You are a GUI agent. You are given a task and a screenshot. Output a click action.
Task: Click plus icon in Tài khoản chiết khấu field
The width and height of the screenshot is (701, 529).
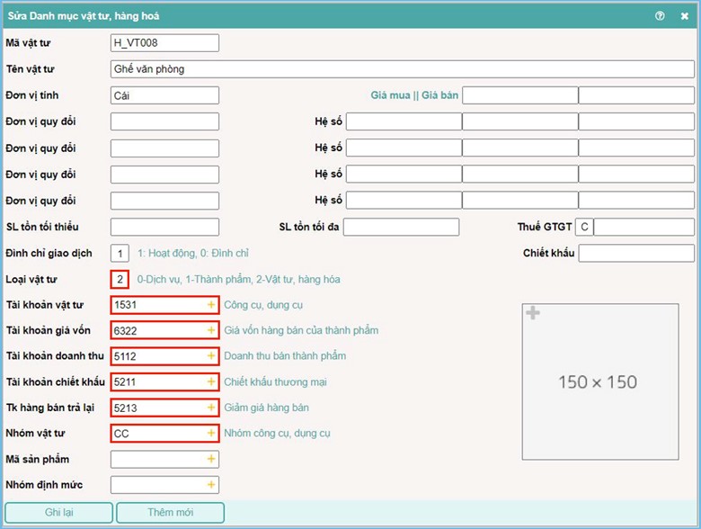(x=212, y=381)
